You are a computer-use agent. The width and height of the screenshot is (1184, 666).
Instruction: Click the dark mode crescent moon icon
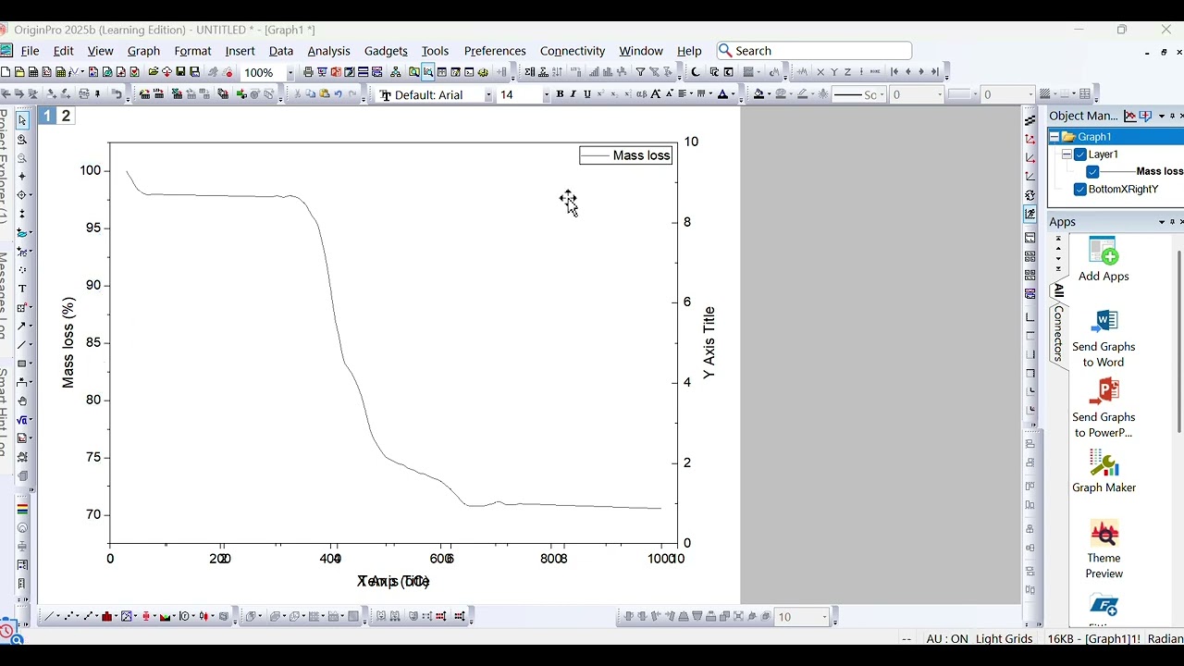(696, 72)
